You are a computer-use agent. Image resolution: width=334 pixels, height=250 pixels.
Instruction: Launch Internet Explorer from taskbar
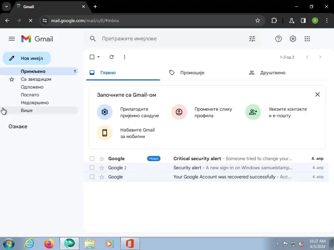tap(29, 243)
